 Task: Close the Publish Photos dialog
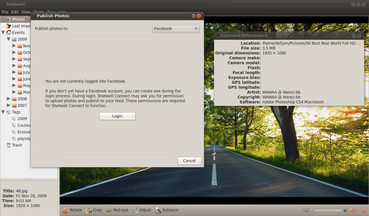click(x=199, y=16)
